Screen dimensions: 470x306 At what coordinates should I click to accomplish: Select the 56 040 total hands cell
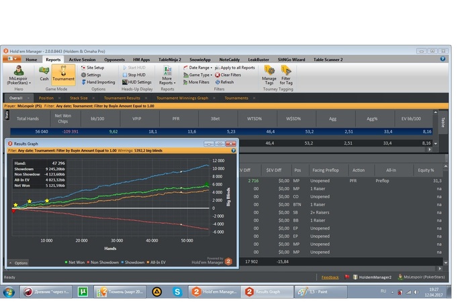pyautogui.click(x=30, y=131)
